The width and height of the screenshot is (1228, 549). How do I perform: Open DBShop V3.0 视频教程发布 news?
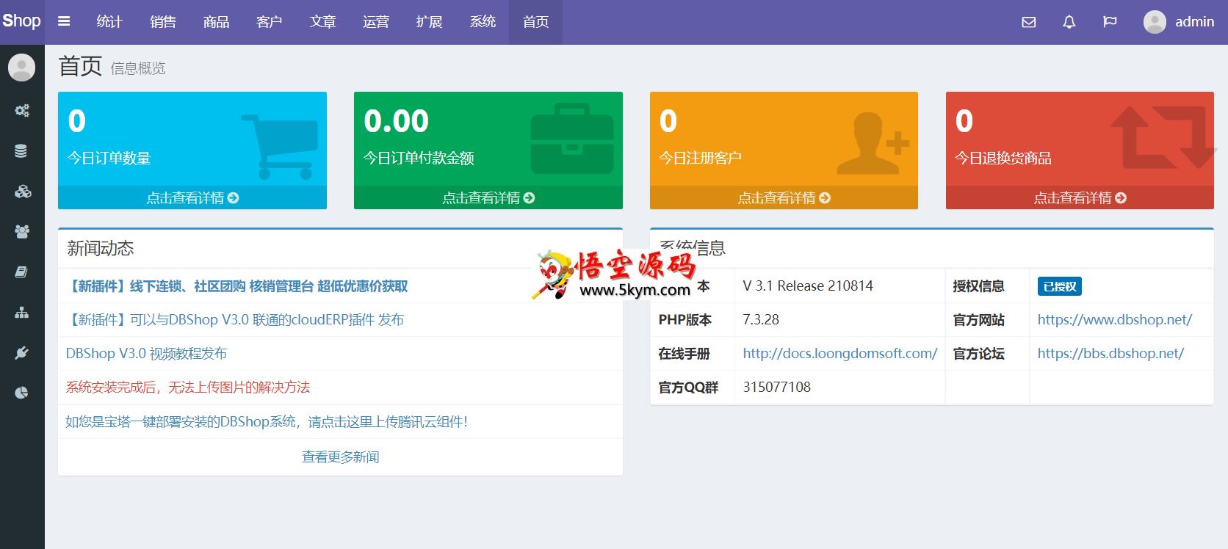pyautogui.click(x=146, y=354)
